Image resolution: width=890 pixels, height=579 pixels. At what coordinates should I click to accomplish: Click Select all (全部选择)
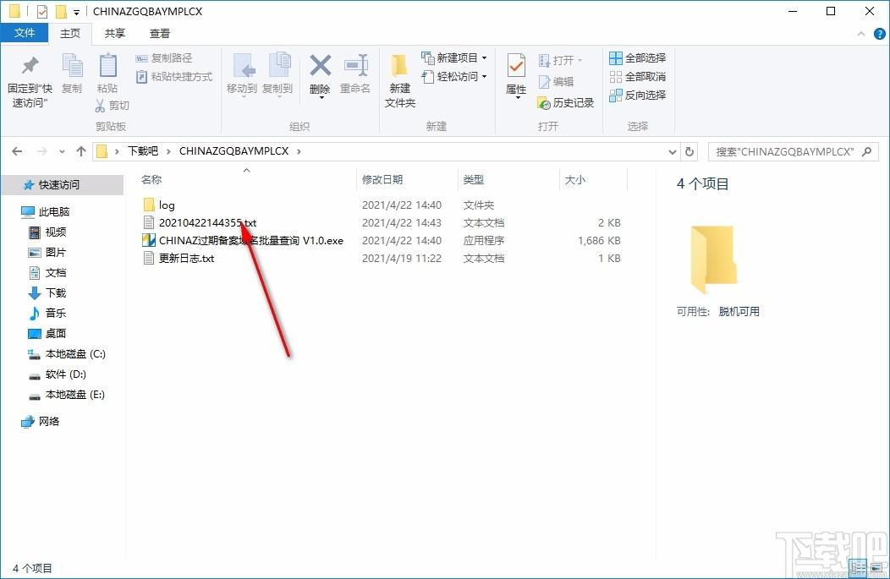coord(637,57)
